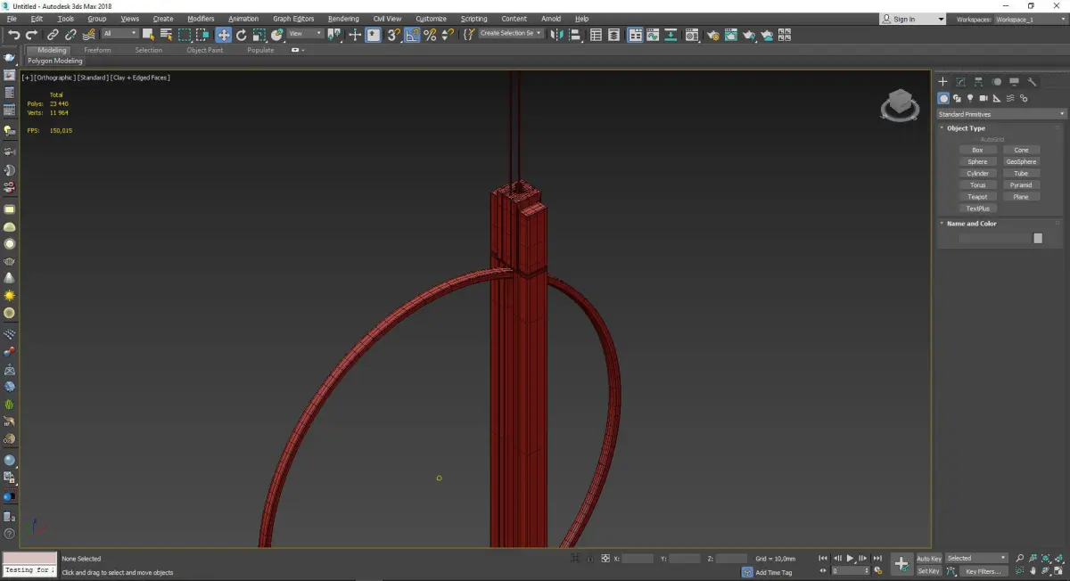Open the Scripting menu
This screenshot has height=581, width=1070.
473,19
